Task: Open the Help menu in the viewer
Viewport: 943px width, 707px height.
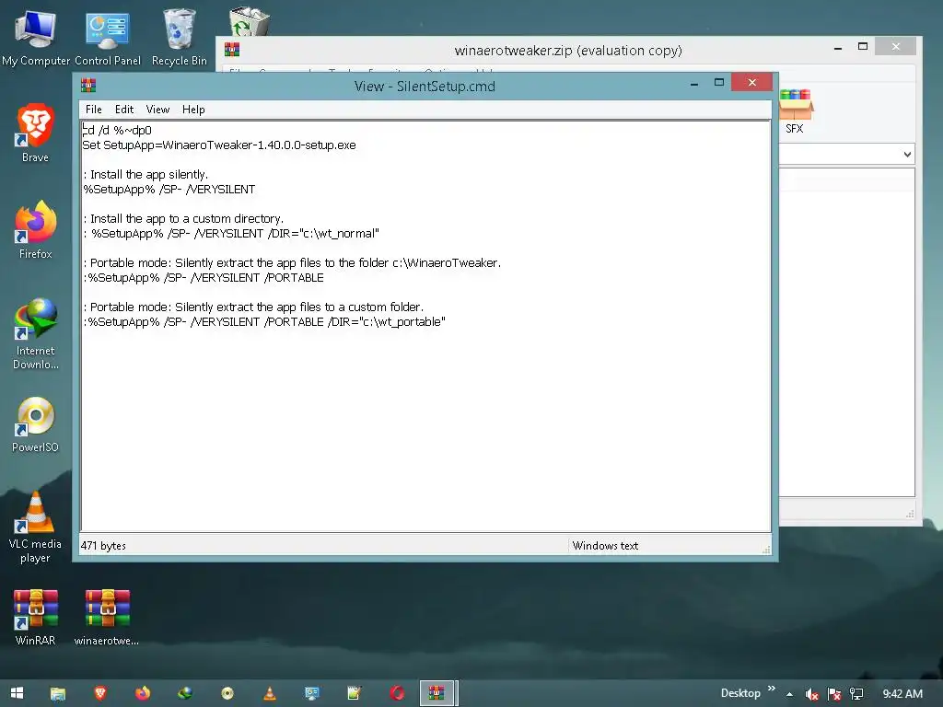Action: click(193, 110)
